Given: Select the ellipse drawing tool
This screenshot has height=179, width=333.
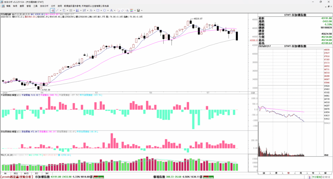Looking at the screenshot, I should coord(104,10).
